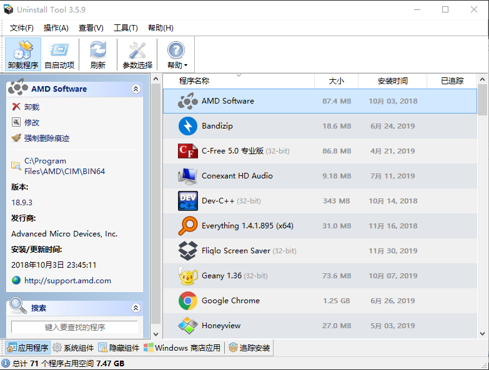This screenshot has width=489, height=370.
Task: Open the 文件(F) menu
Action: 21,28
